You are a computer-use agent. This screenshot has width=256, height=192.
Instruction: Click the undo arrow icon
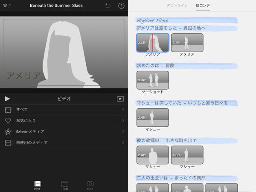click(108, 6)
